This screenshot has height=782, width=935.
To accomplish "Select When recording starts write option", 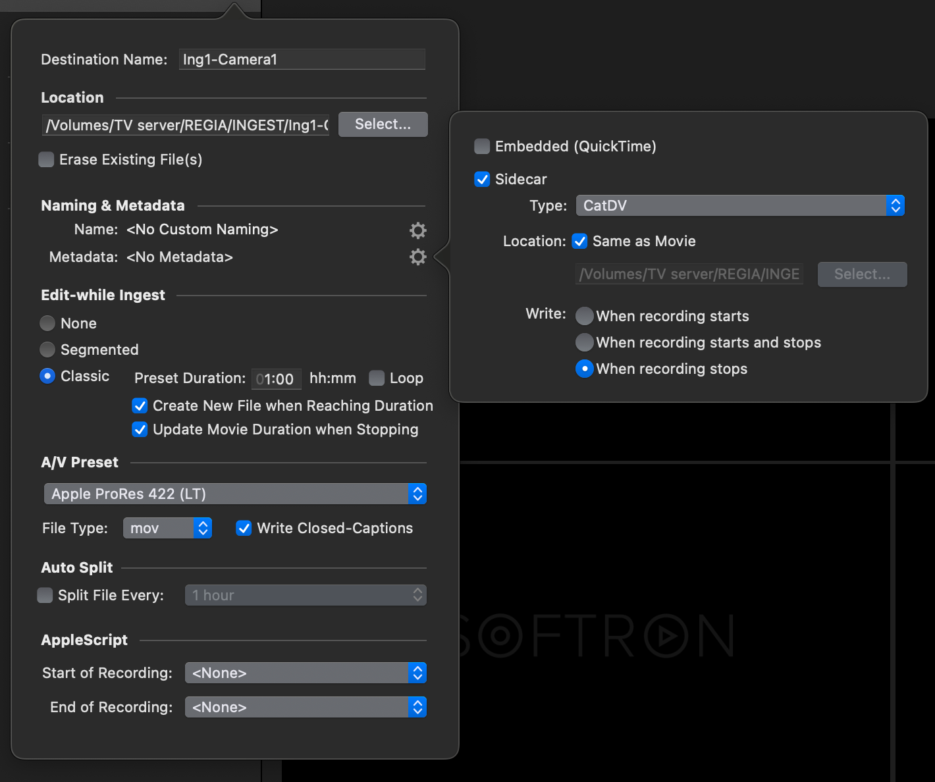I will 585,316.
